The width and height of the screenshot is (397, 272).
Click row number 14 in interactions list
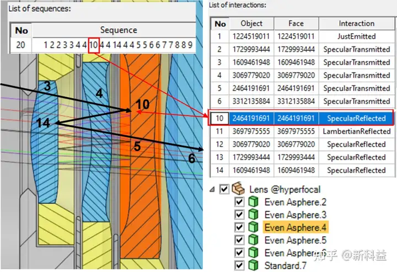coord(219,170)
